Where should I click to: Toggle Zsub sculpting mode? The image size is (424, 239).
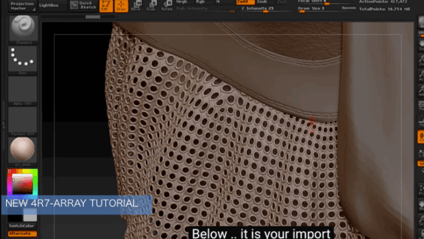(x=262, y=2)
